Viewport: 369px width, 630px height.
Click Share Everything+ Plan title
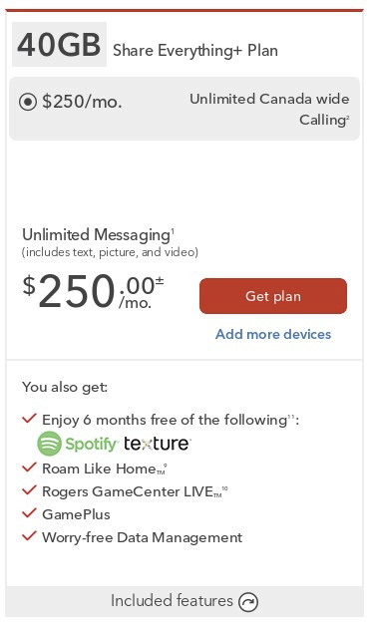click(195, 51)
